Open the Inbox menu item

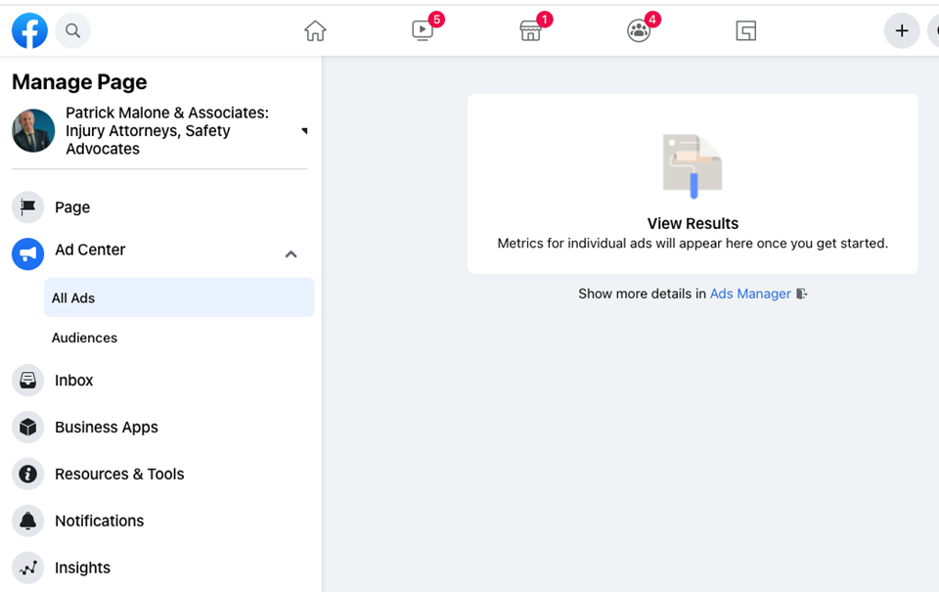point(74,381)
